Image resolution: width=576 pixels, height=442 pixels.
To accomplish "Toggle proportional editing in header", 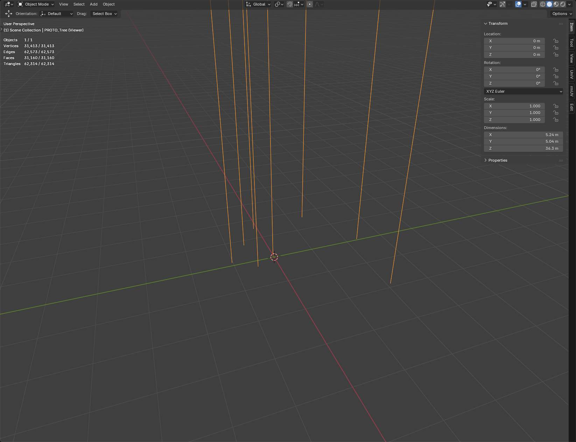I will (310, 4).
